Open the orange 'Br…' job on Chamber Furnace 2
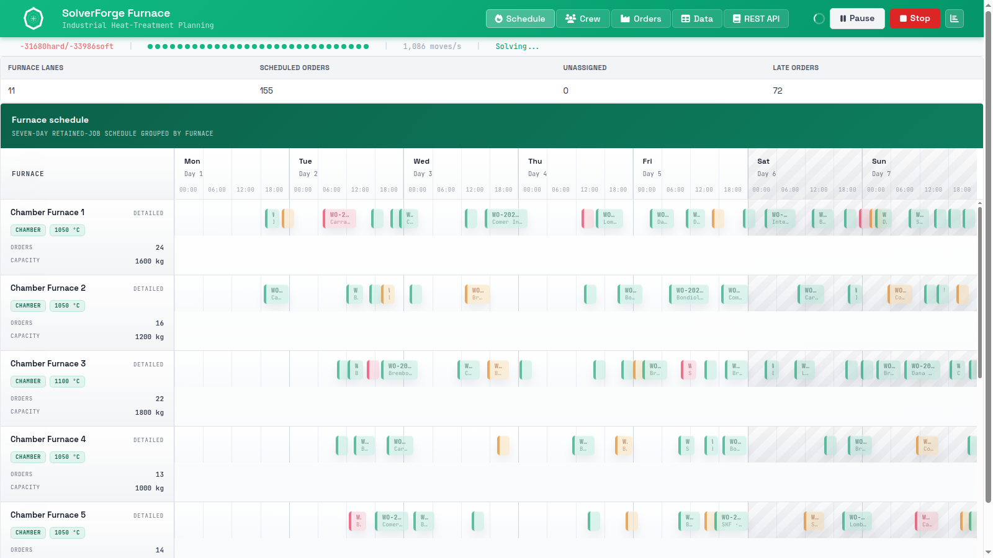 click(477, 294)
